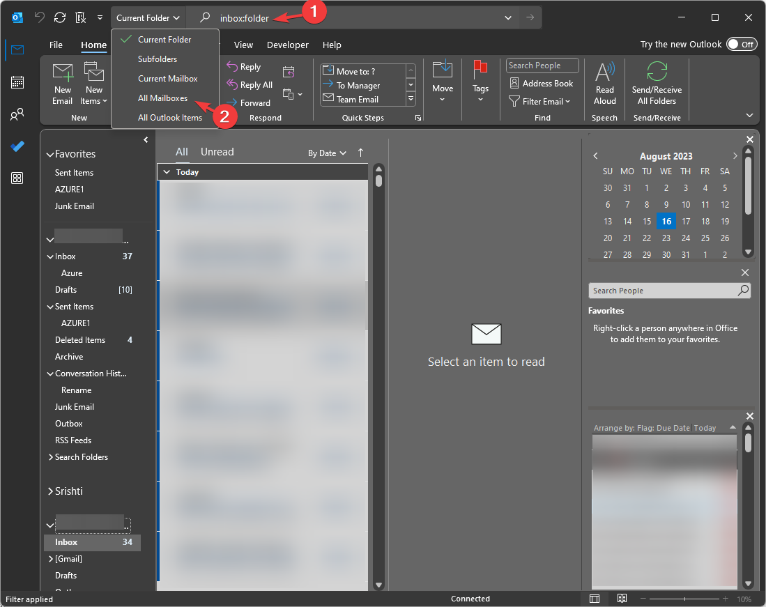Viewport: 766px width, 607px height.
Task: Click the To Manager quick step
Action: tap(363, 86)
